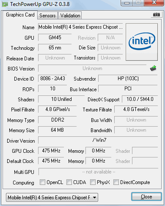Click the Device ID field 8086 - 2A43
This screenshot has width=165, height=206.
click(x=52, y=79)
